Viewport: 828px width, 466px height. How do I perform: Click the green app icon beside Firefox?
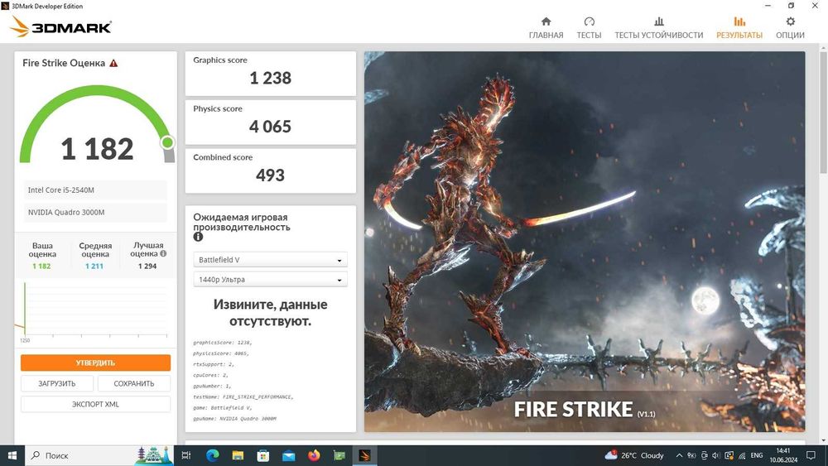click(x=339, y=455)
